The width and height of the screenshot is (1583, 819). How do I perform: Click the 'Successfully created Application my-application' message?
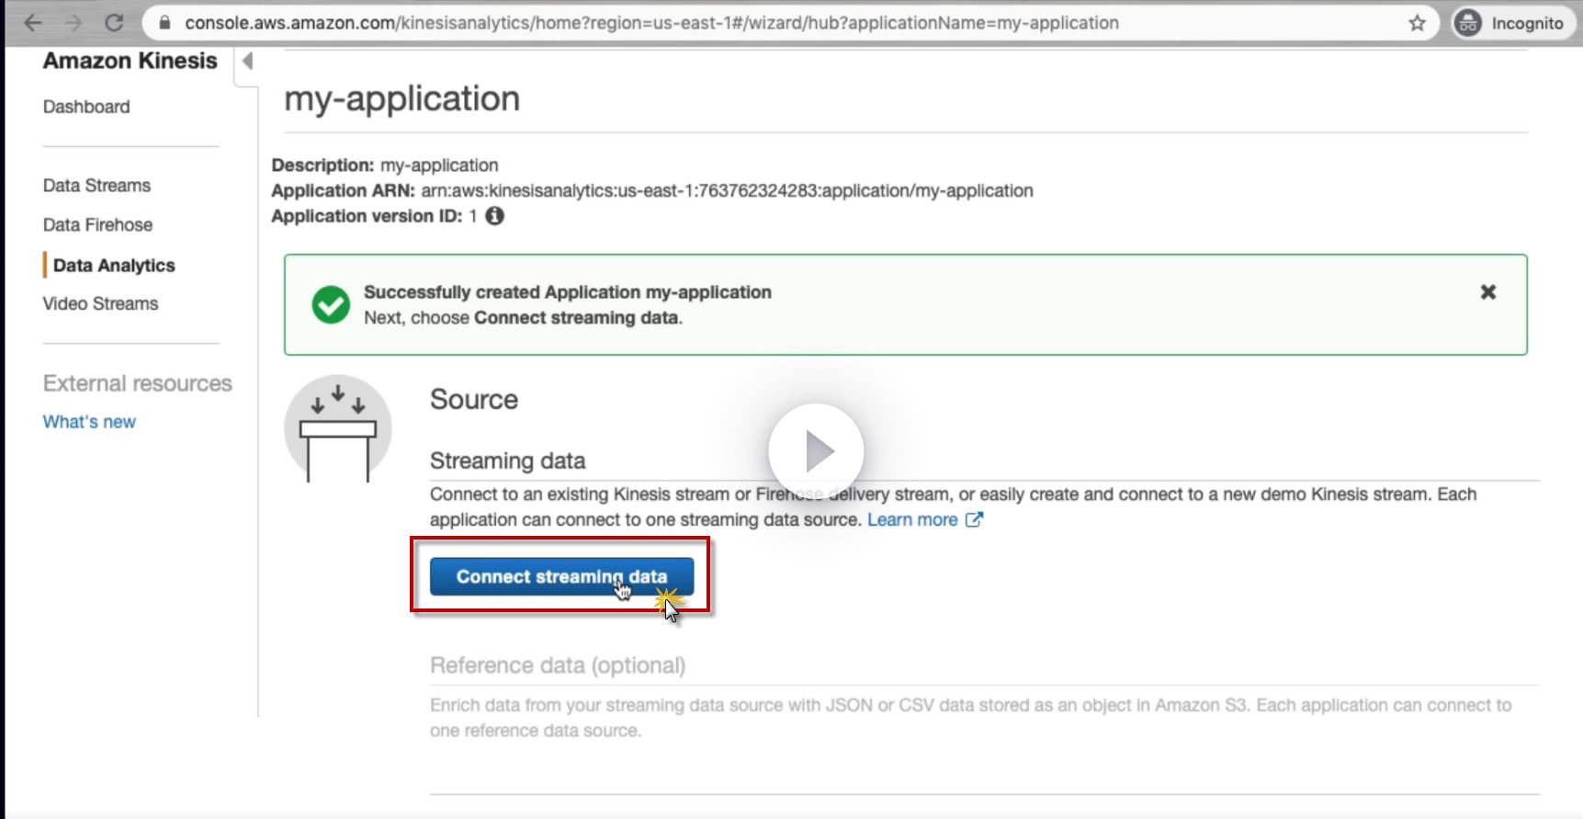point(568,292)
